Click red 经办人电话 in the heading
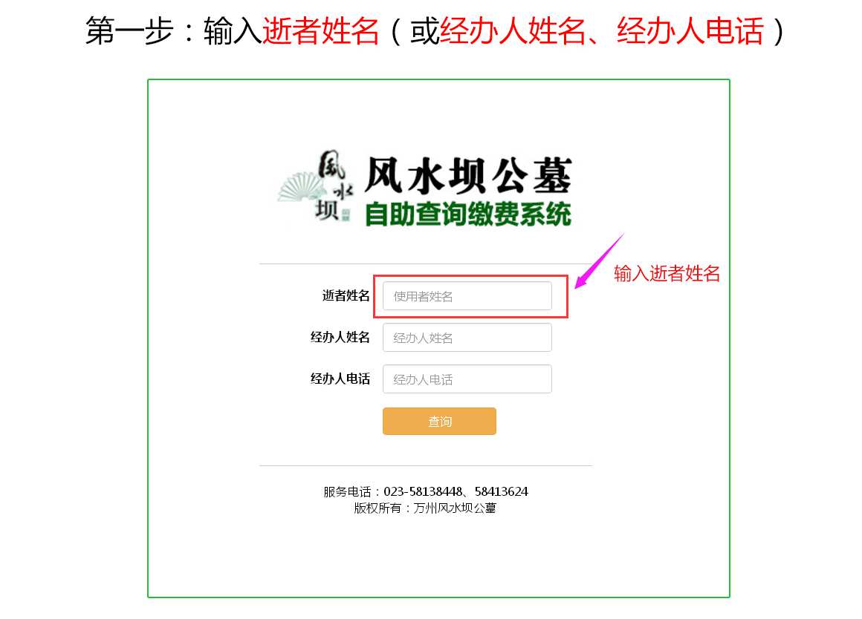The image size is (862, 619). (x=690, y=30)
